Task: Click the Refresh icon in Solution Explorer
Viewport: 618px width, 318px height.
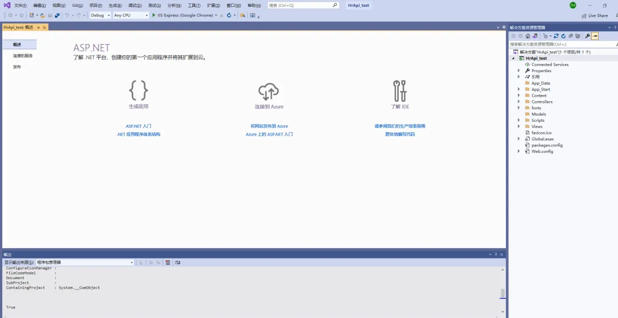Action: click(x=563, y=36)
